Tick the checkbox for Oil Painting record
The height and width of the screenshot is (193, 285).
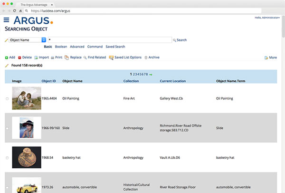coord(7,98)
